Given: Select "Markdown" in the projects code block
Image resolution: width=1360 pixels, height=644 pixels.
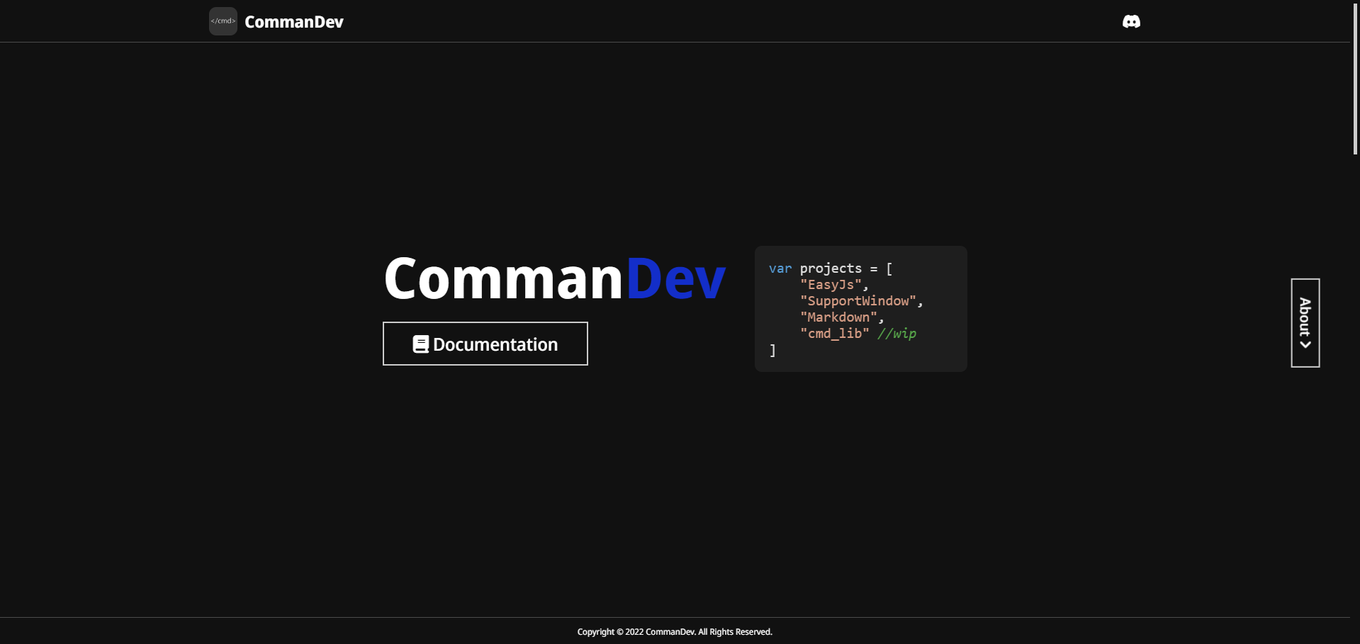Looking at the screenshot, I should point(838,317).
